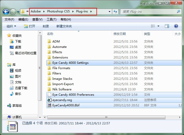Viewport: 184px width, 135px height.
Task: Open the 组织 dropdown menu
Action: (x=11, y=26)
